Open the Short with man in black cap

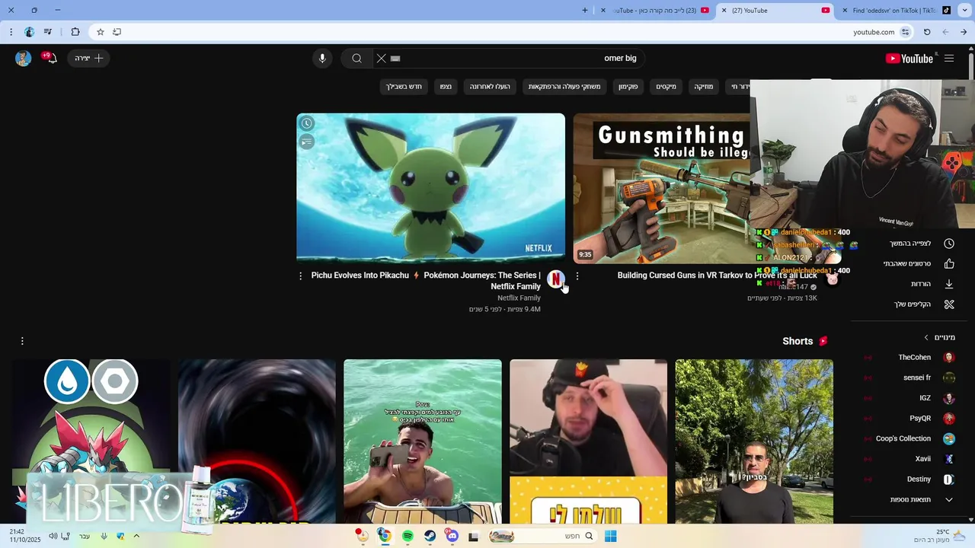coord(589,441)
